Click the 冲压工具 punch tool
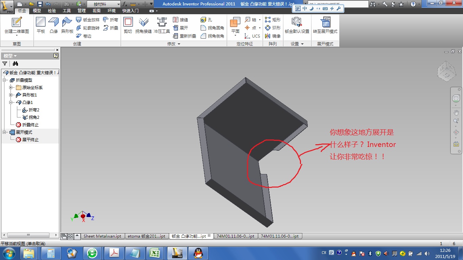Image resolution: width=463 pixels, height=260 pixels. click(x=162, y=25)
